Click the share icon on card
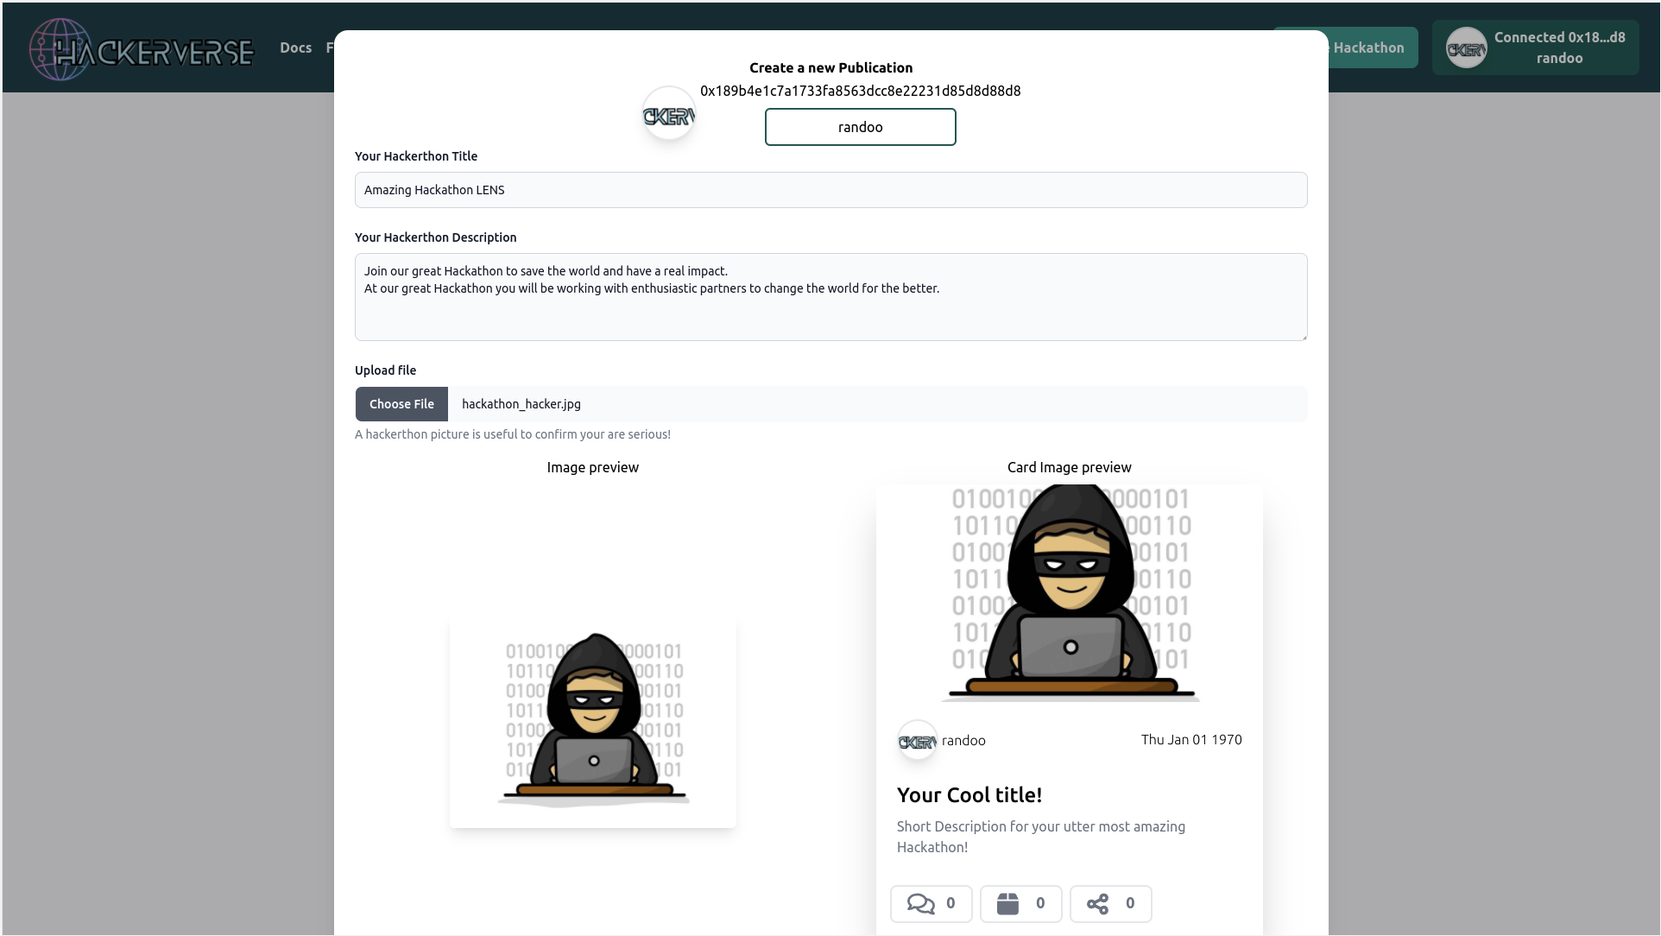Viewport: 1661px width, 936px height. [x=1097, y=904]
